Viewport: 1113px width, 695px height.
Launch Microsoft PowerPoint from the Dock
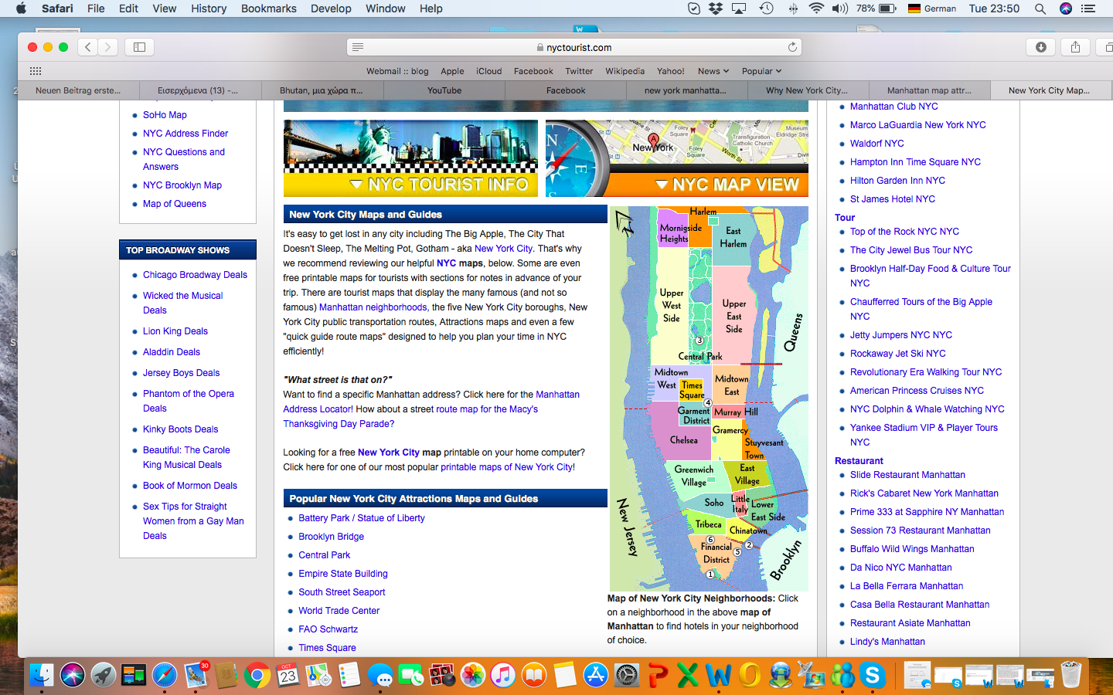point(657,675)
